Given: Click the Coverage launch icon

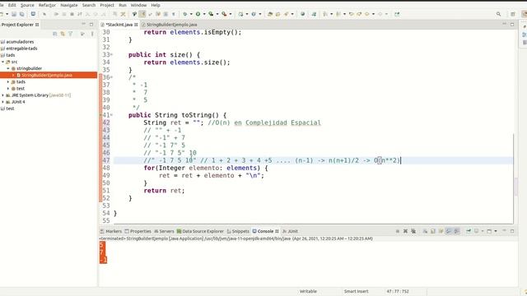Looking at the screenshot, I should point(211,14).
